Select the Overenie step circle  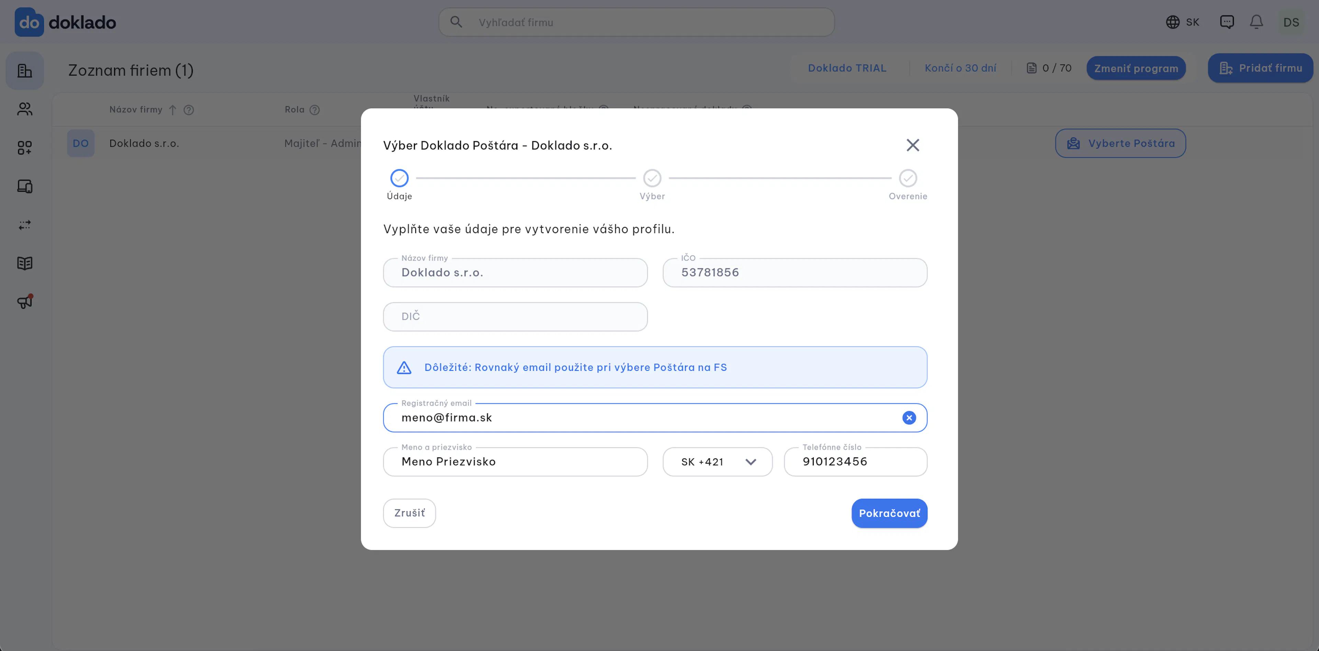tap(908, 178)
